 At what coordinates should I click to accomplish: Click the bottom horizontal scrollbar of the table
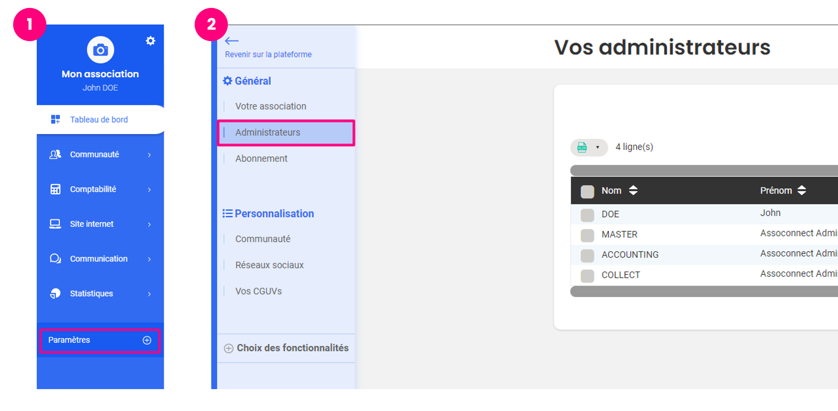tap(703, 292)
